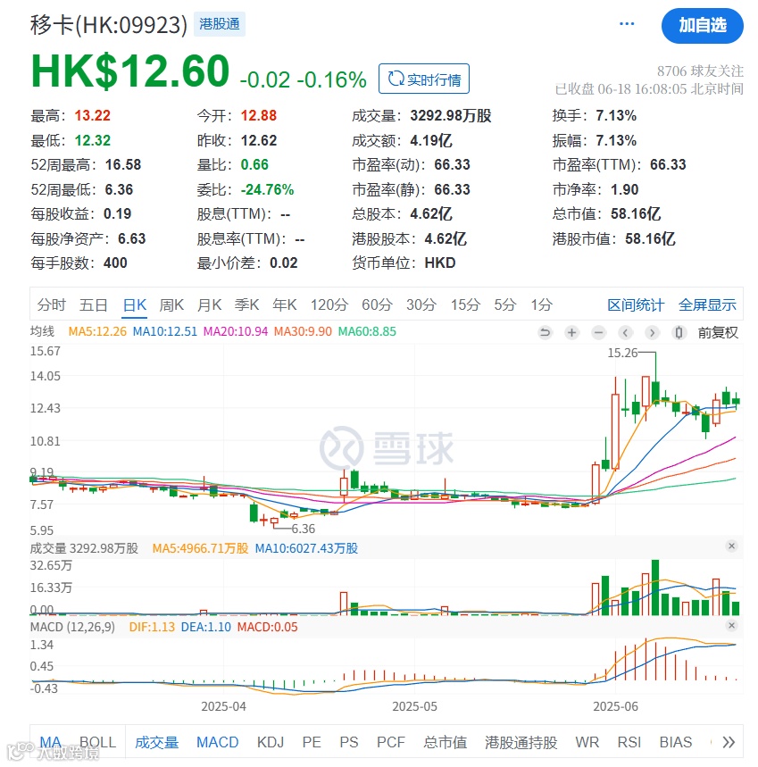Click the tallest green volume bar

tap(655, 588)
